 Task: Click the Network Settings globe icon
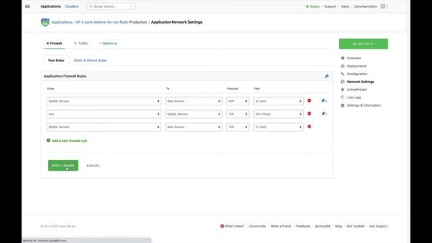pos(342,82)
